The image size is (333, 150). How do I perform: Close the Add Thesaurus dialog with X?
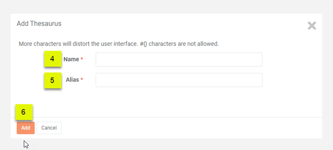(x=311, y=26)
